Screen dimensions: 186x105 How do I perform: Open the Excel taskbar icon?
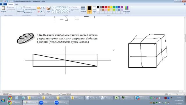click(117, 98)
